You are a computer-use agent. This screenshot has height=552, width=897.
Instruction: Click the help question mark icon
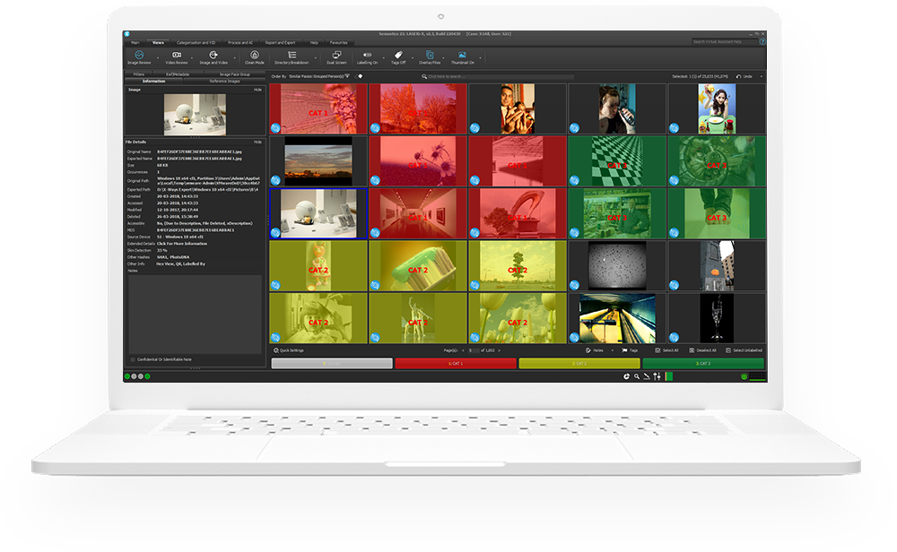pos(762,42)
